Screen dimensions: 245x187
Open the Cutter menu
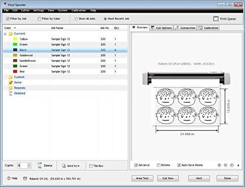tap(25, 11)
